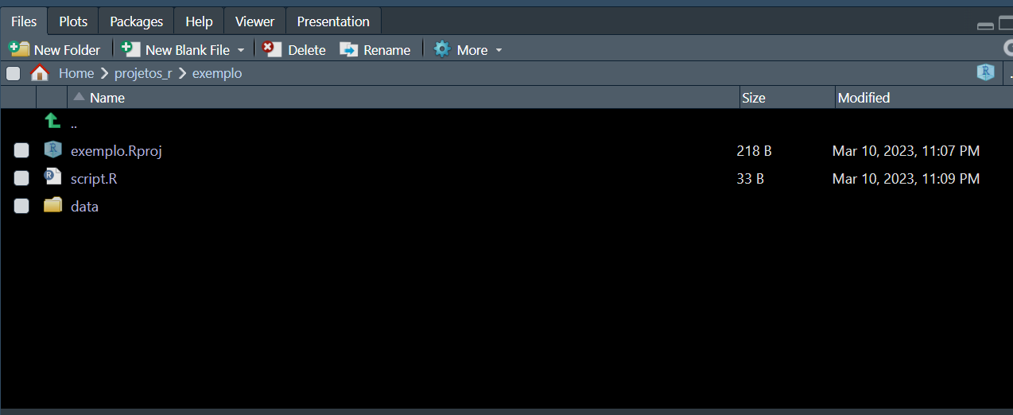This screenshot has width=1013, height=415.
Task: Sort files by Name column header
Action: (107, 98)
